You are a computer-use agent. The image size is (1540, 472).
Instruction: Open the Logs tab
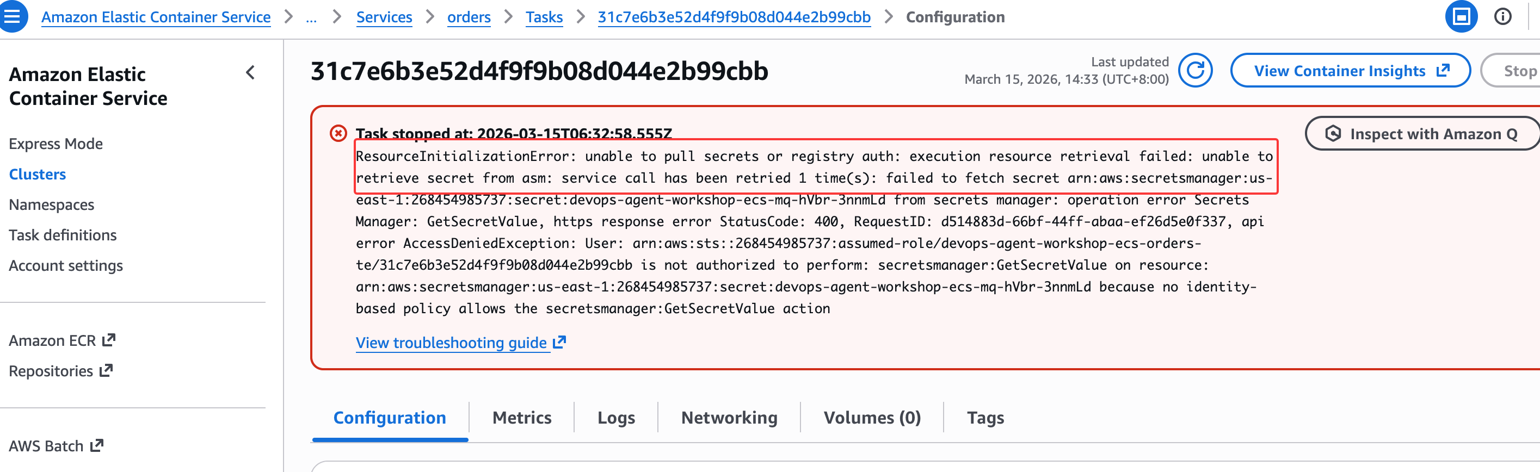coord(616,417)
